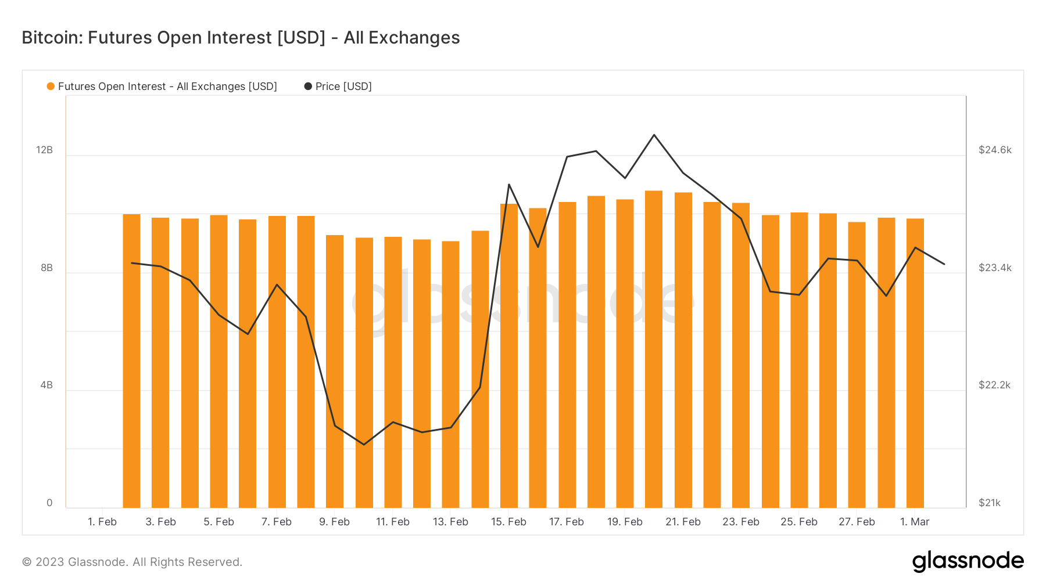This screenshot has height=588, width=1046.
Task: Click the 12B left axis label
Action: click(45, 150)
